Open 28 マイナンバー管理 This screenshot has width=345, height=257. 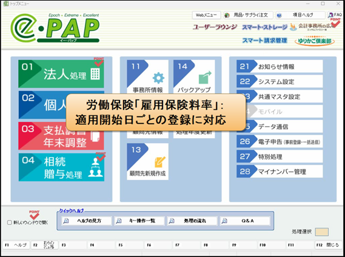pos(280,171)
